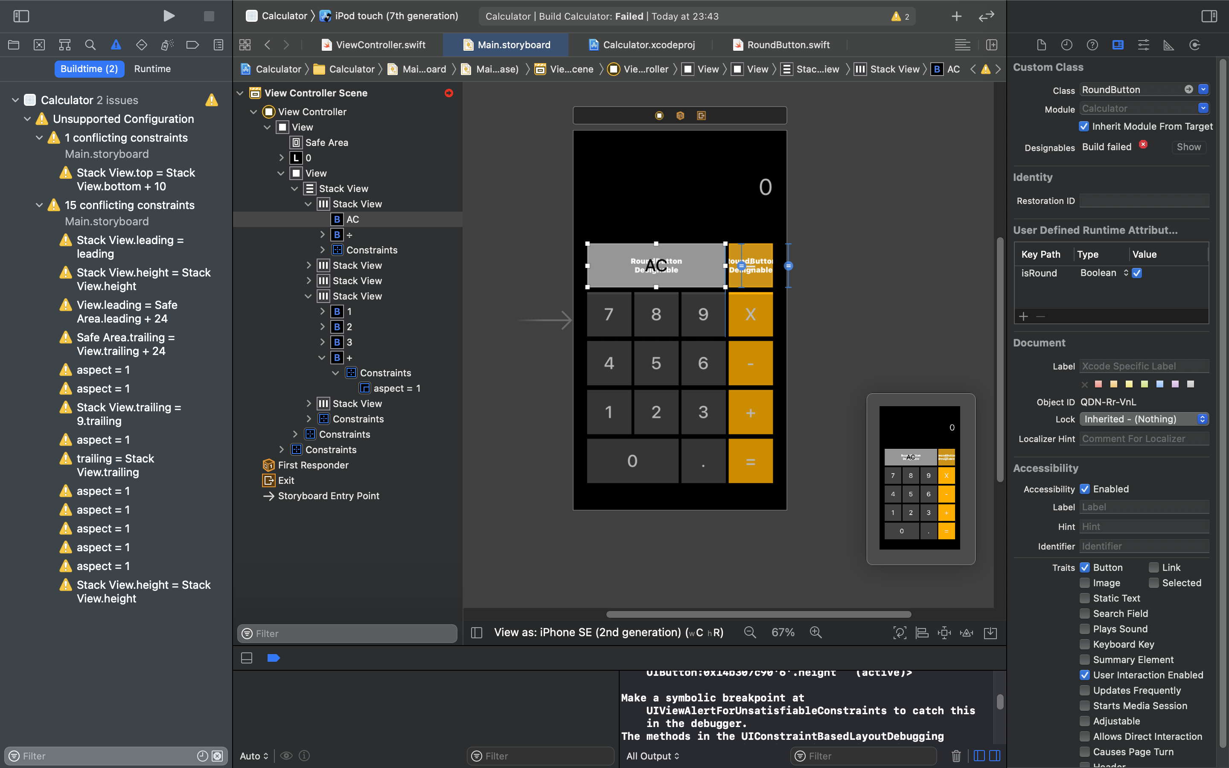This screenshot has width=1229, height=768.
Task: Open the Attributes inspector
Action: pos(1143,45)
